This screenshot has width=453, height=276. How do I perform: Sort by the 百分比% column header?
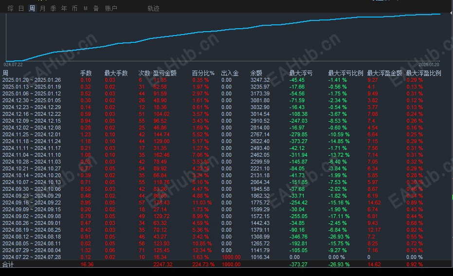(x=203, y=73)
